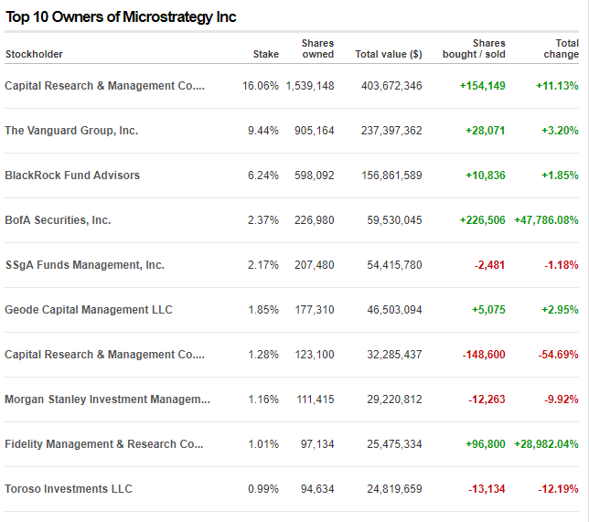Click the -148,600 shares sold value

[484, 355]
